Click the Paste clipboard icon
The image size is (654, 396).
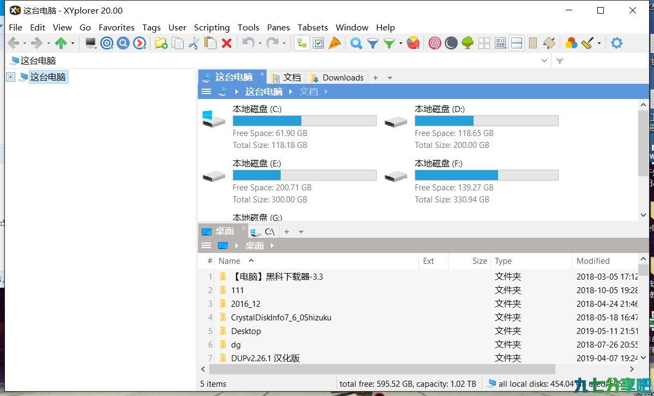coord(210,43)
